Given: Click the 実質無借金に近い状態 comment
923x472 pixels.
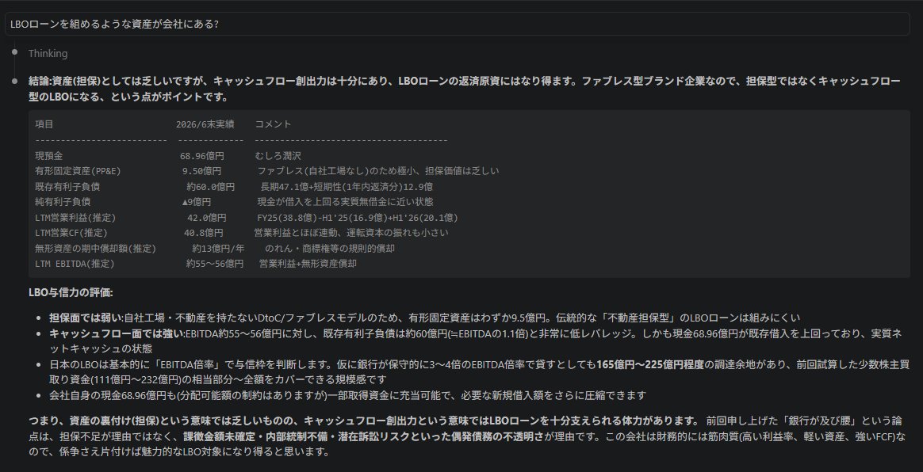Looking at the screenshot, I should point(346,202).
